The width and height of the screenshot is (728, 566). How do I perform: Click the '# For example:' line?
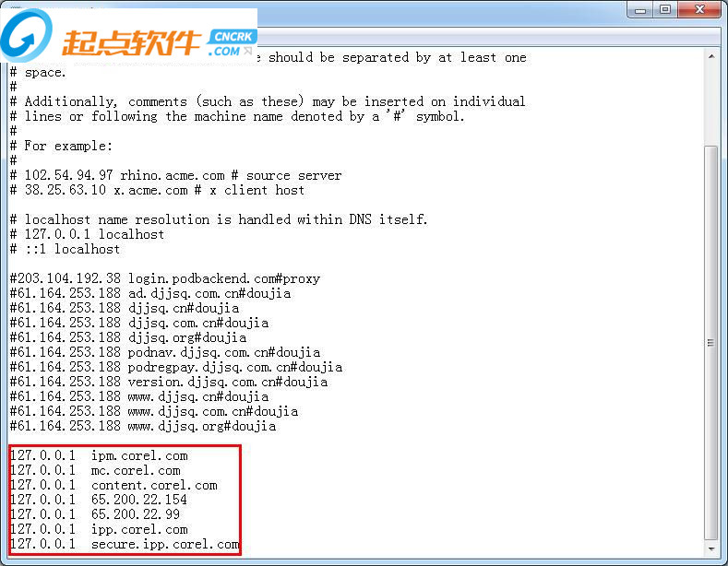click(61, 146)
